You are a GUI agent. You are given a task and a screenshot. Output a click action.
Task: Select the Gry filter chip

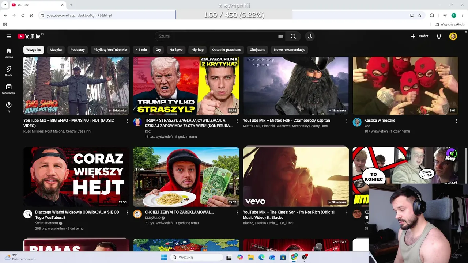pos(158,50)
